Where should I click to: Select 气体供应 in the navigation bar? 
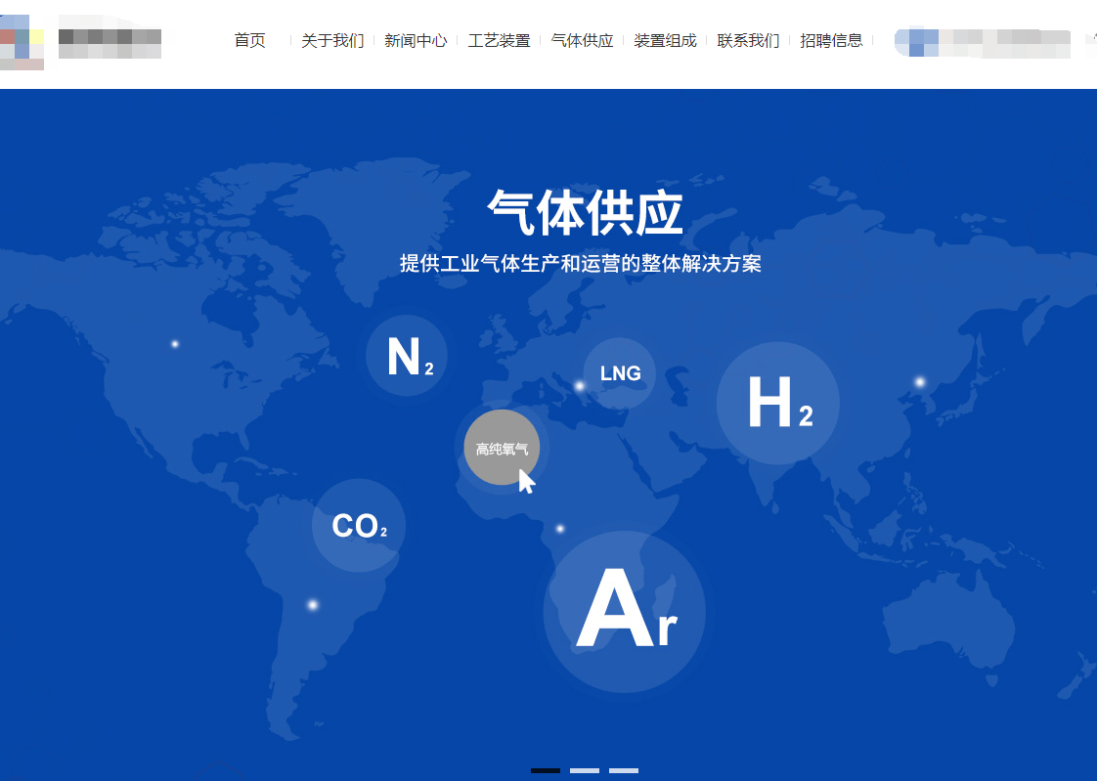582,40
